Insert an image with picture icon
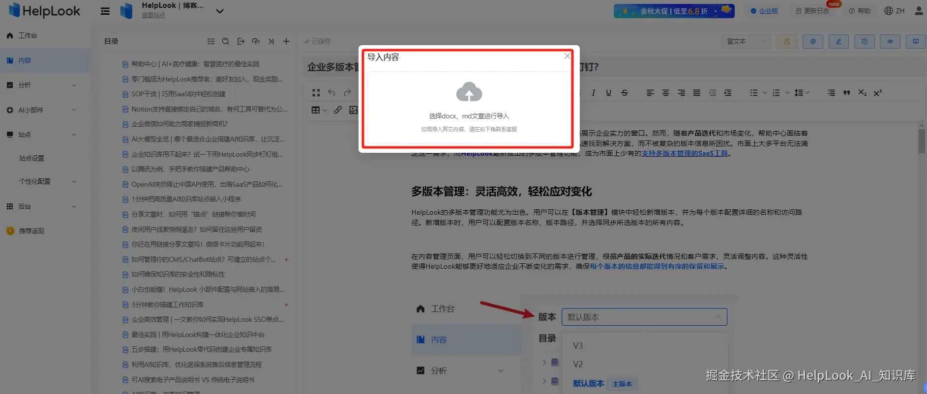Viewport: 927px width, 394px height. [x=353, y=110]
